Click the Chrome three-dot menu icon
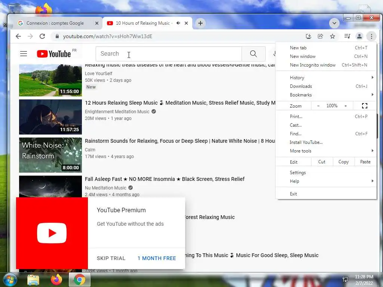Viewport: 383px width, 287px height. [371, 36]
